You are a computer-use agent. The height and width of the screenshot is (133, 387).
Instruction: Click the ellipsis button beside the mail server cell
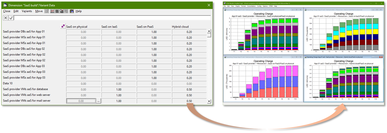tap(98, 101)
